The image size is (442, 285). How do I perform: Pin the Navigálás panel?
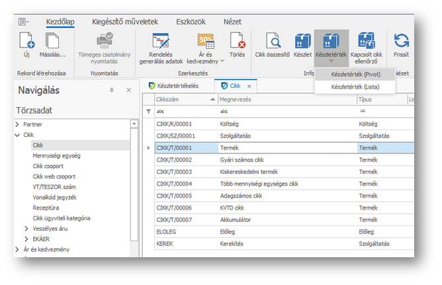112,89
